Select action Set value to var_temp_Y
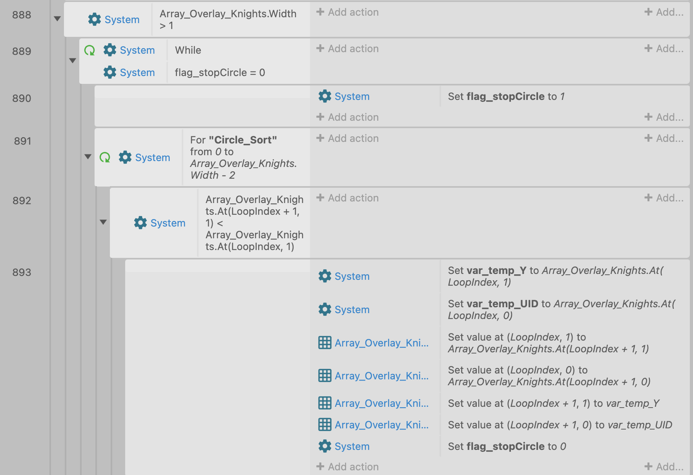693x475 pixels. coord(554,403)
